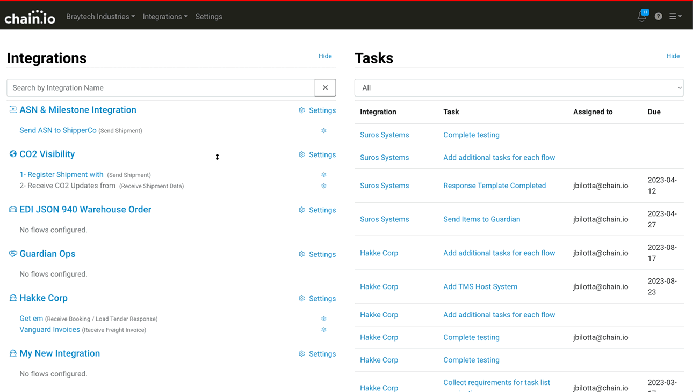Click the Hakke Corp integration icon
Viewport: 693px width, 392px height.
click(13, 298)
